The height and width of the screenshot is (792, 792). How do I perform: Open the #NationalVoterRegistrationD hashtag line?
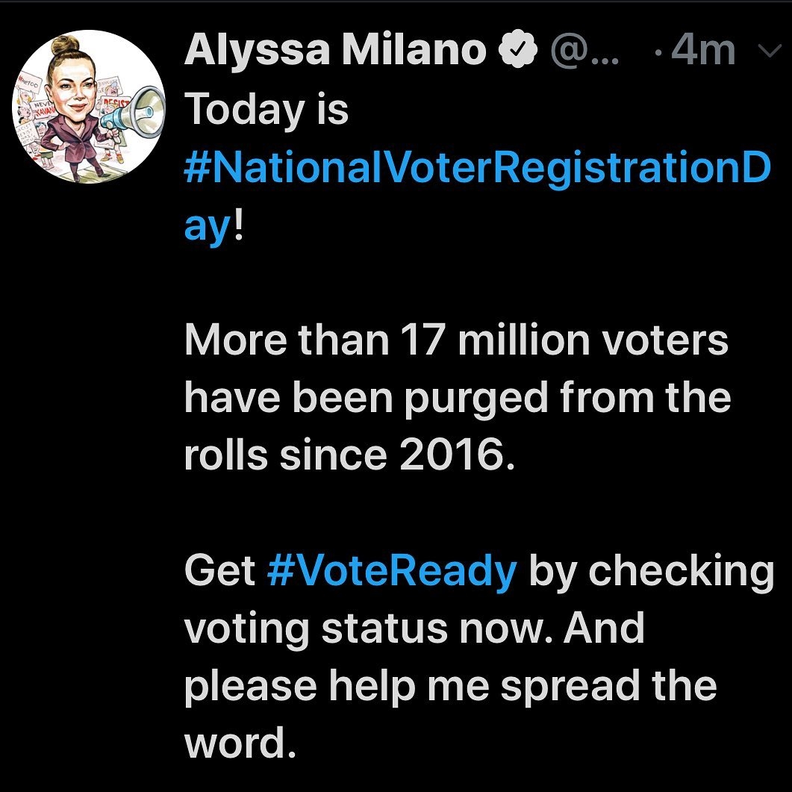[x=477, y=169]
